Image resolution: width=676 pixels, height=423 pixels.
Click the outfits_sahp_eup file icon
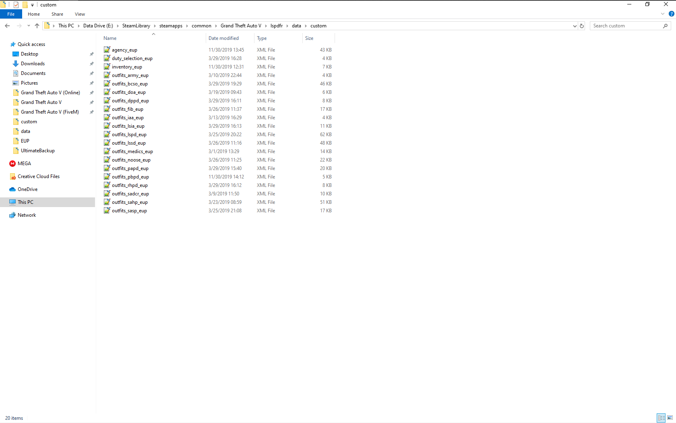pos(107,202)
